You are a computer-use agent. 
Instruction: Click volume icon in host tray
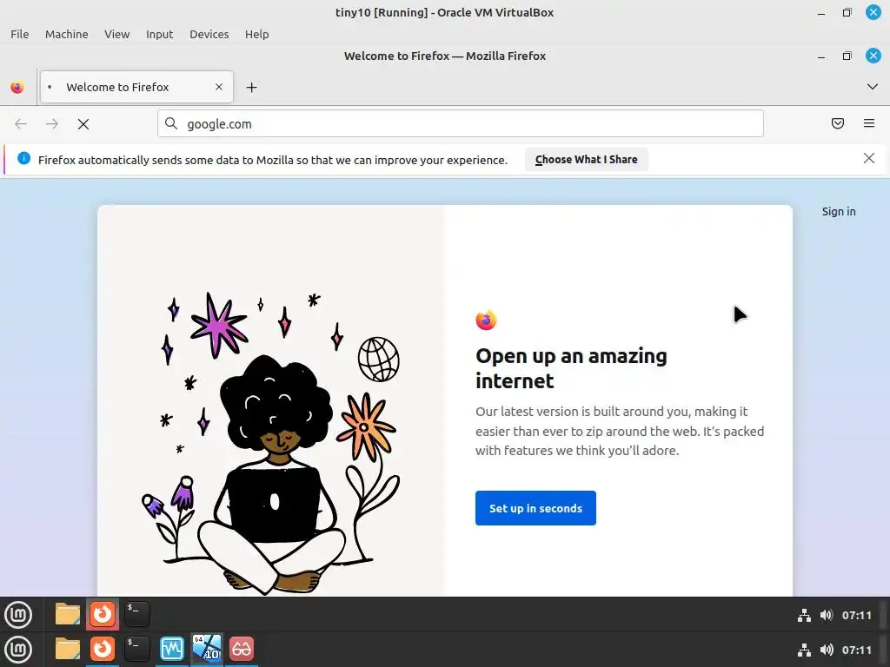click(x=827, y=650)
